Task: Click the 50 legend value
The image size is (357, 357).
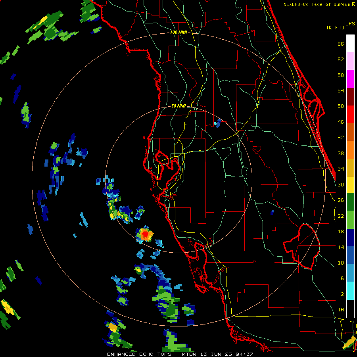Action: [341, 106]
